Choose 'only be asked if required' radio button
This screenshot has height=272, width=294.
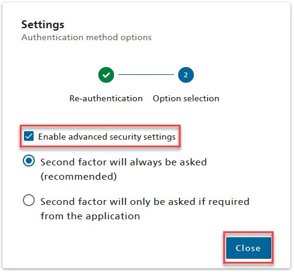point(29,200)
